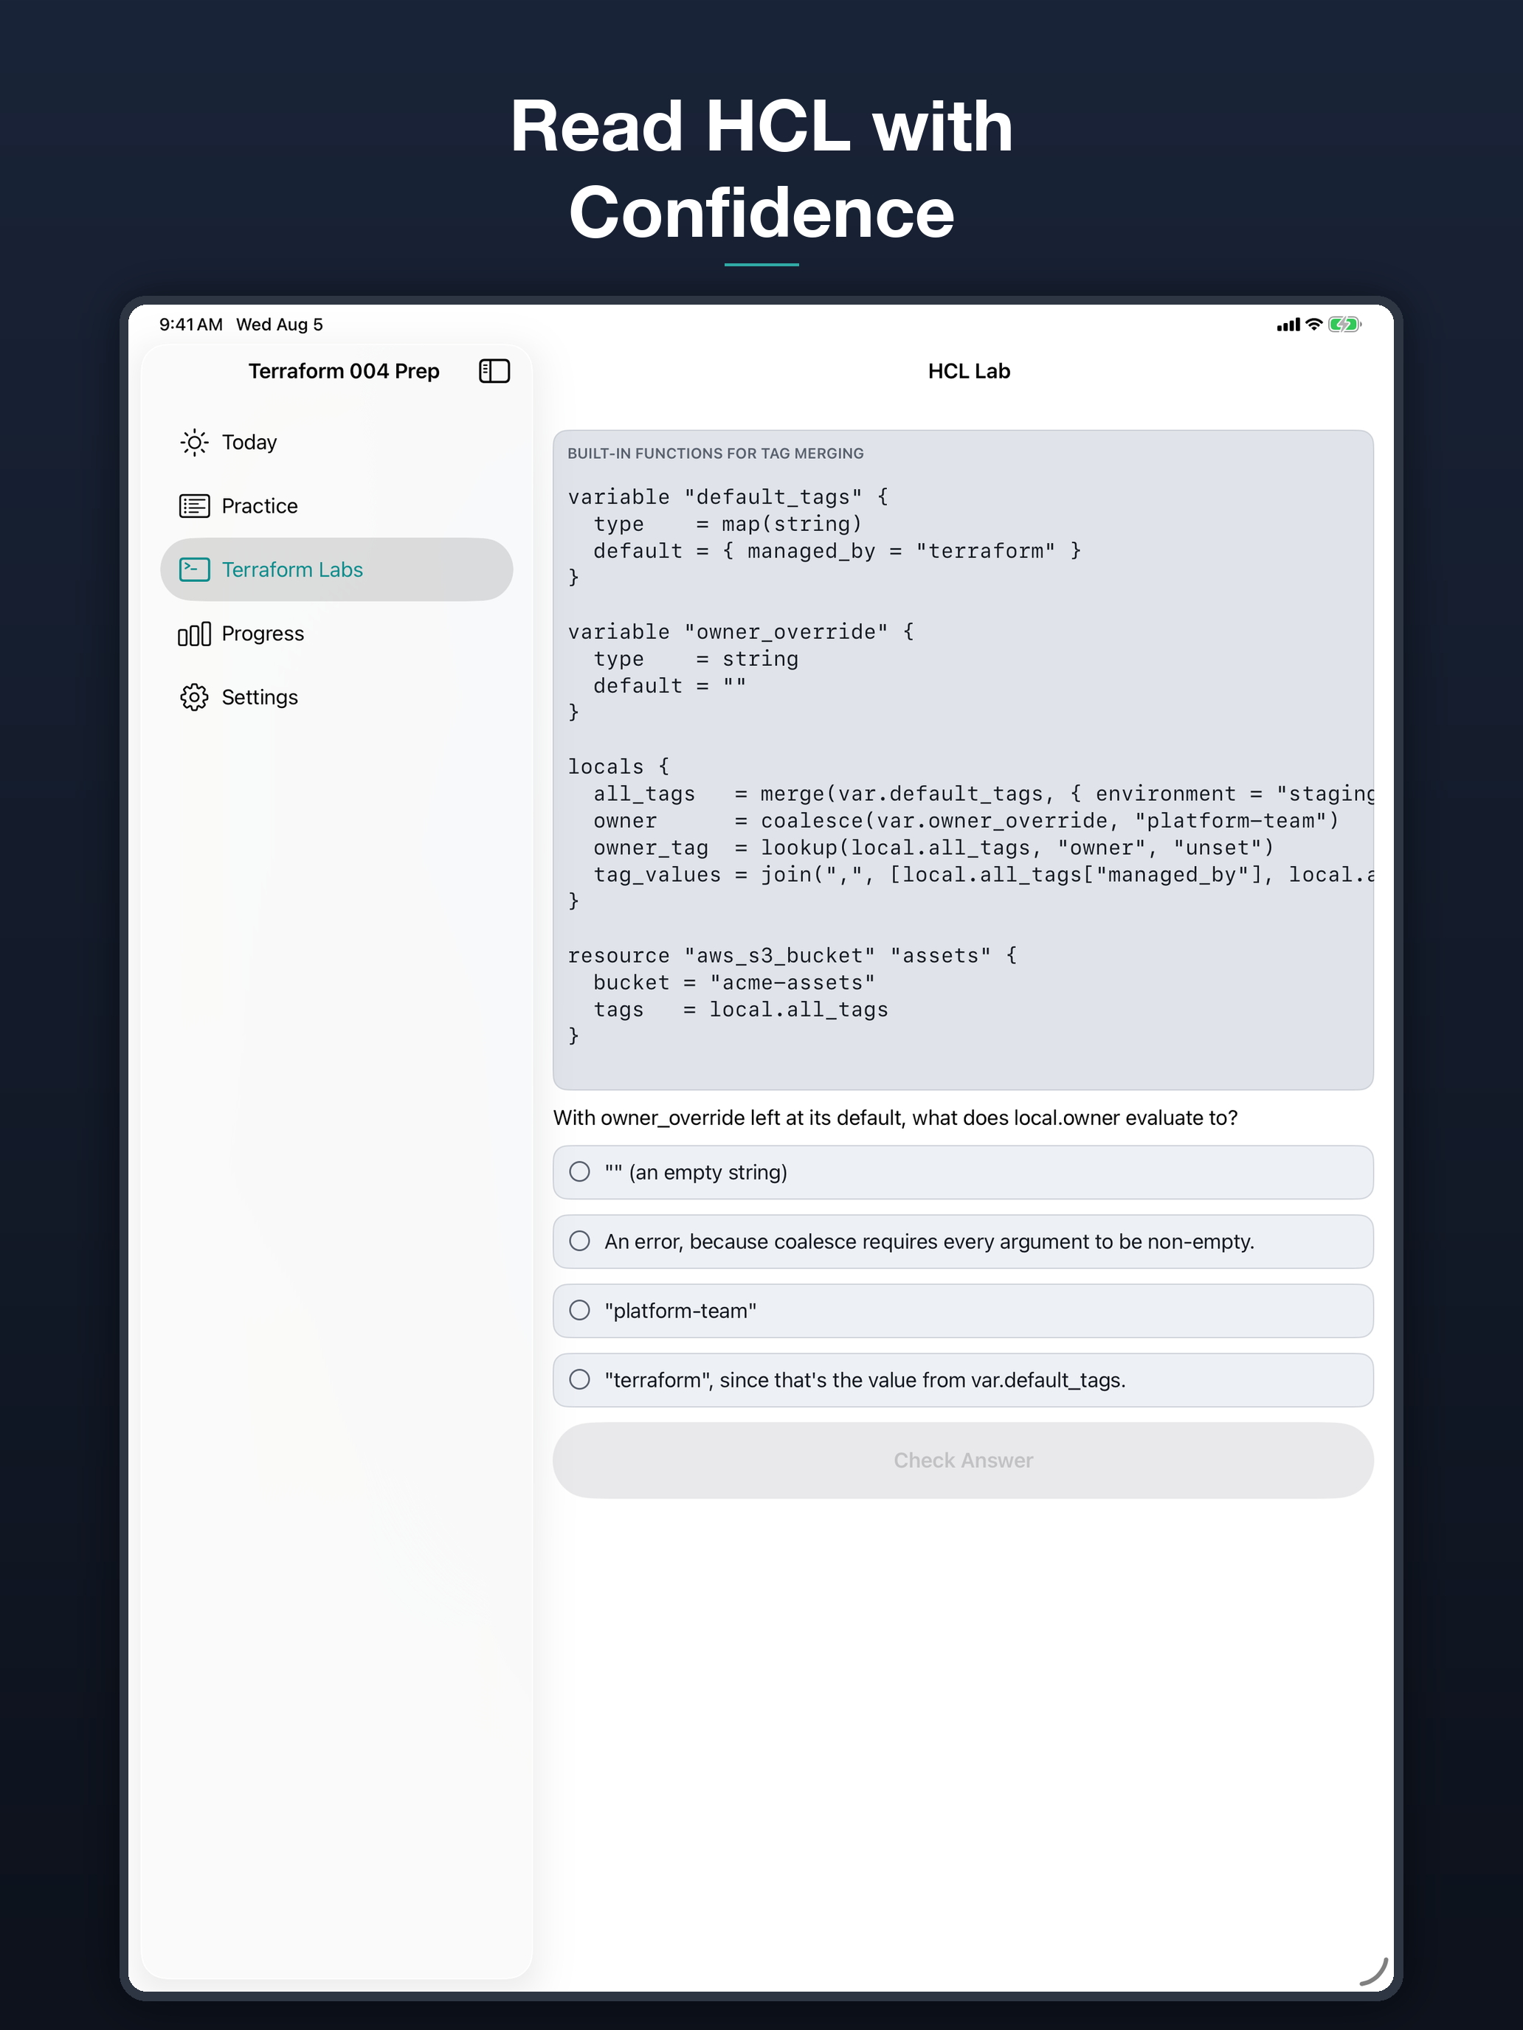
Task: Open the Today section
Action: point(336,443)
